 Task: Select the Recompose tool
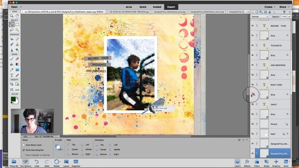tap(17, 84)
